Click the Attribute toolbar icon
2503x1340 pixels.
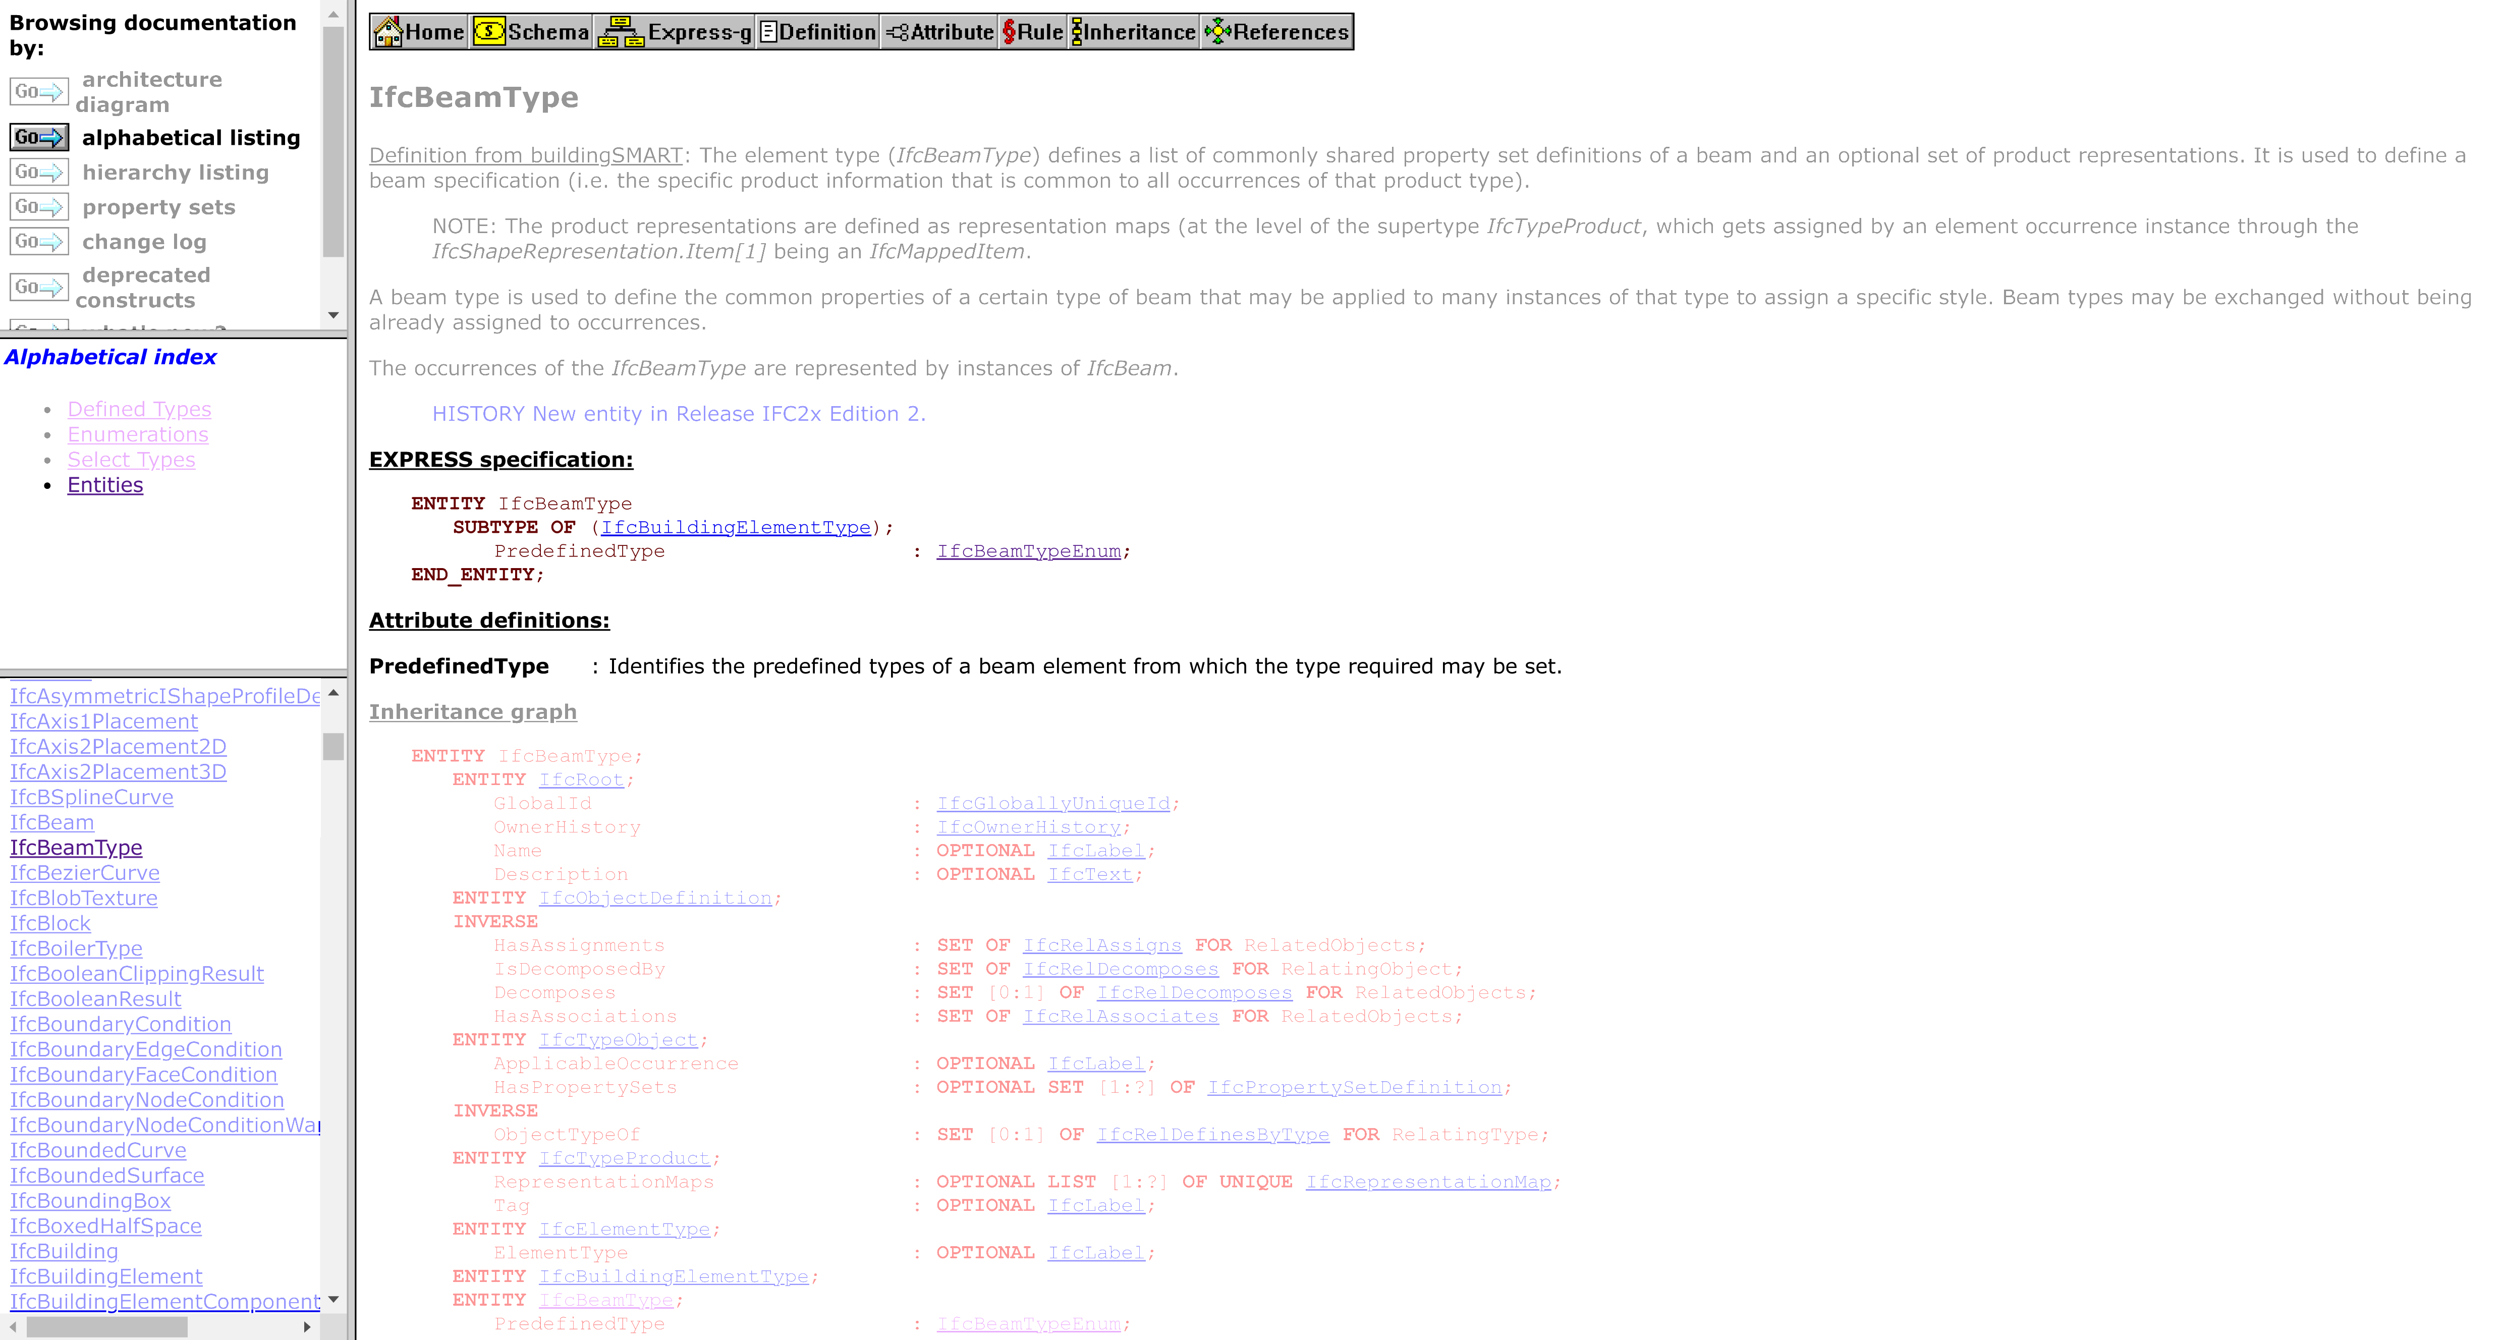[897, 32]
